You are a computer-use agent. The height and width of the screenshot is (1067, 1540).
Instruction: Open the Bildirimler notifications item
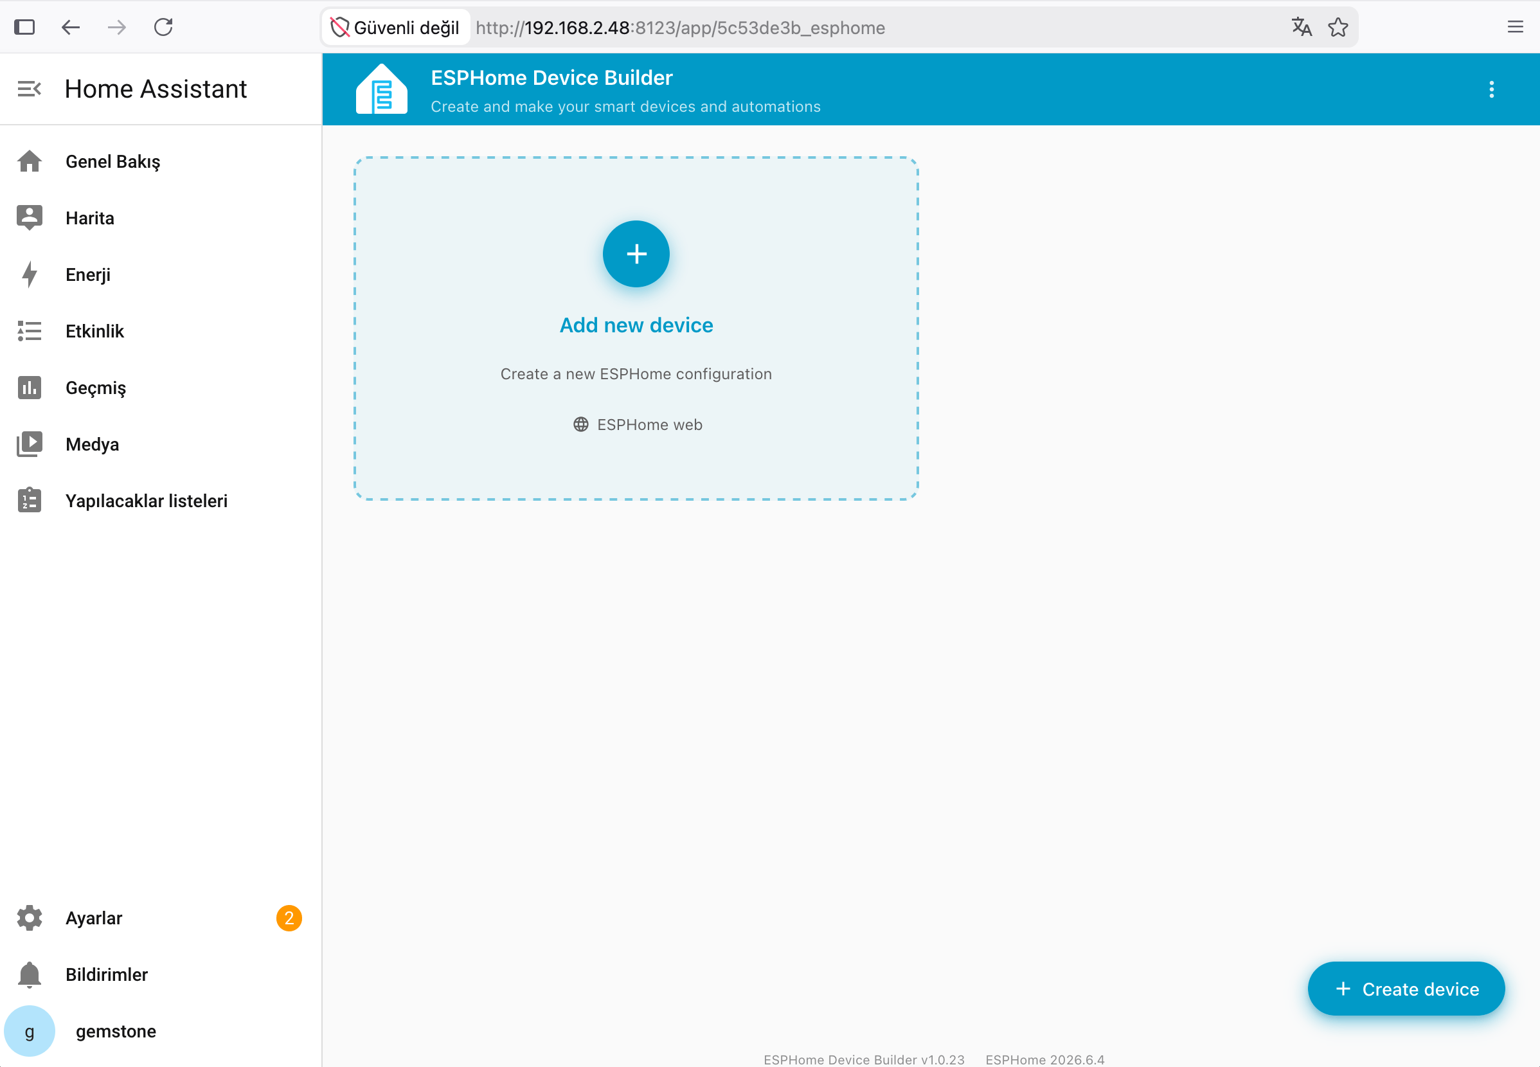[x=161, y=974]
